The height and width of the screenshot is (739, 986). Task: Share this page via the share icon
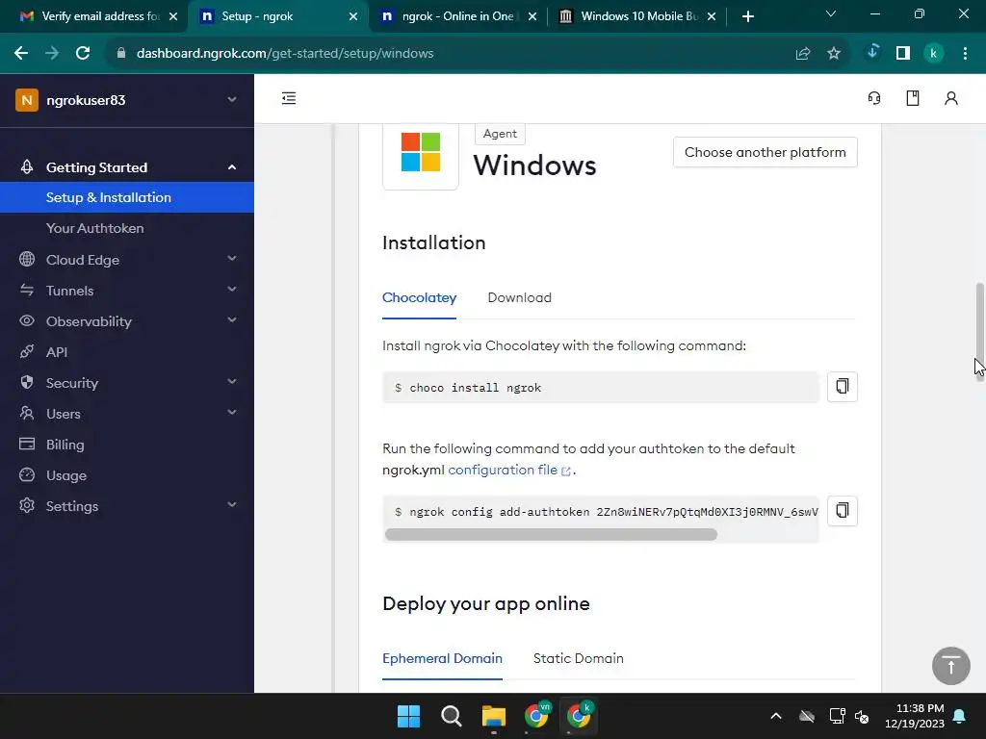tap(803, 54)
